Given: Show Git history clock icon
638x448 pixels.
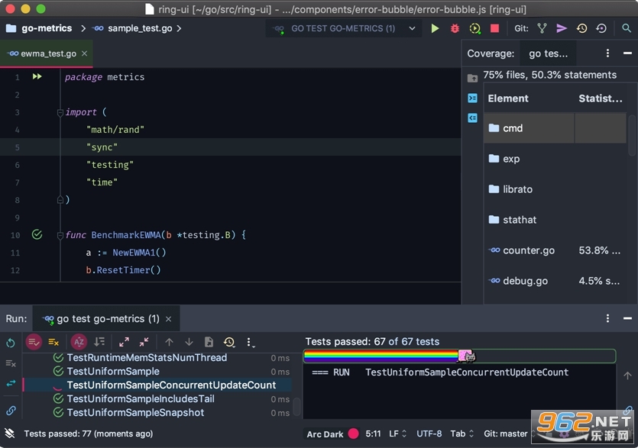Looking at the screenshot, I should [x=581, y=28].
